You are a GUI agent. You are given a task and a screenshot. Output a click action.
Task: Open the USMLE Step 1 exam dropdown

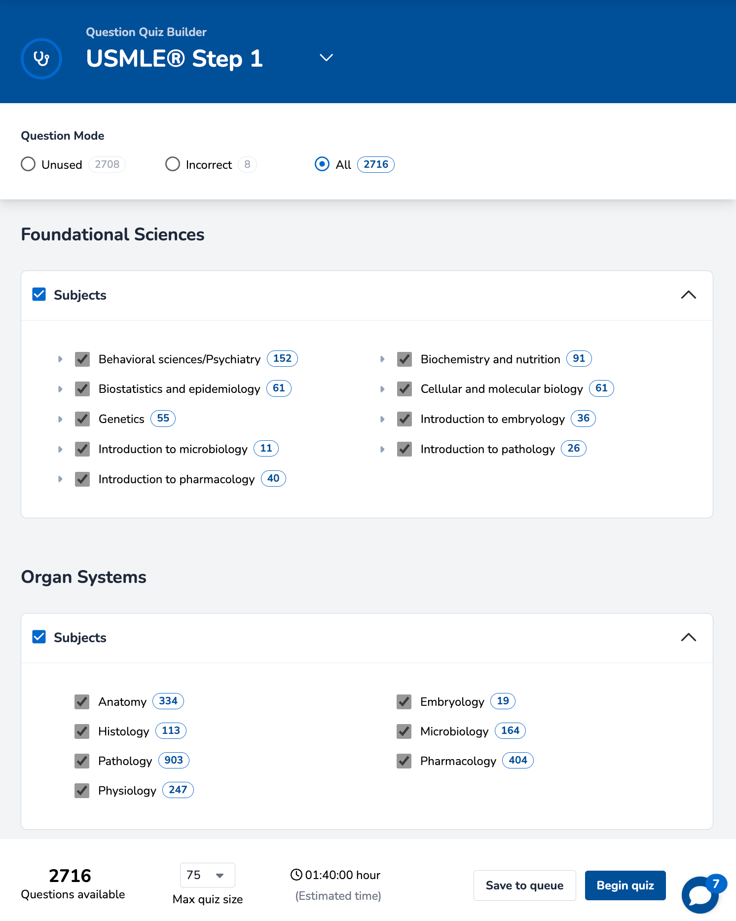[x=326, y=58]
